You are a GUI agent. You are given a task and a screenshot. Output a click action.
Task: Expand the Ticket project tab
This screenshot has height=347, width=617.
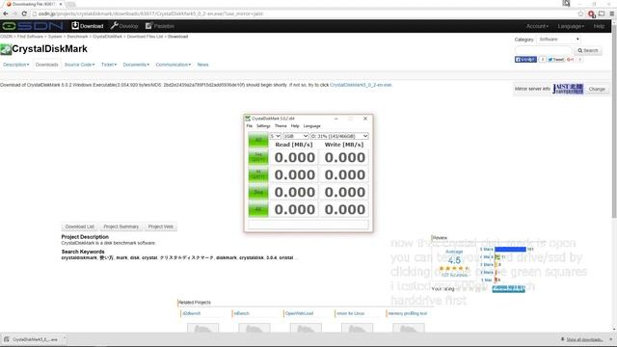[x=109, y=65]
